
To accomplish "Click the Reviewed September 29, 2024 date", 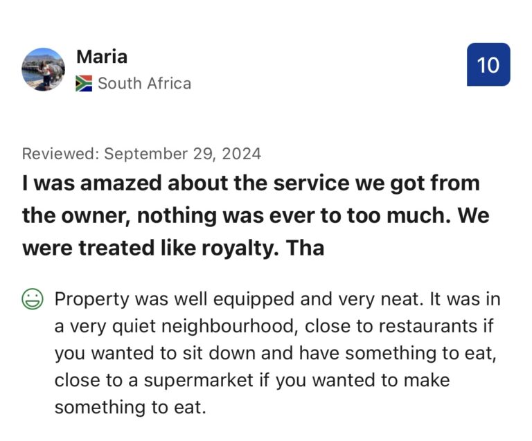I will point(141,154).
